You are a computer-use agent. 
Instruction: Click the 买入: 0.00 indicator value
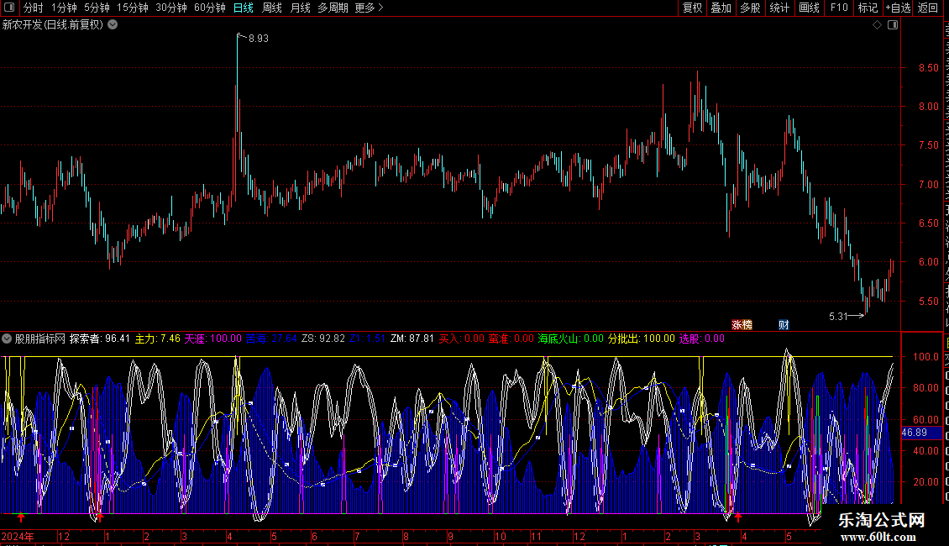point(462,339)
